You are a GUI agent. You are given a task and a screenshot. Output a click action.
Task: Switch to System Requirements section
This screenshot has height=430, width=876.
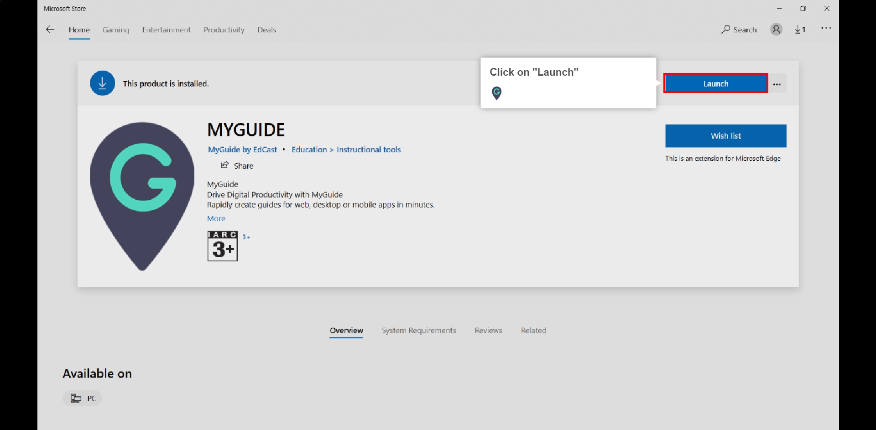[419, 330]
